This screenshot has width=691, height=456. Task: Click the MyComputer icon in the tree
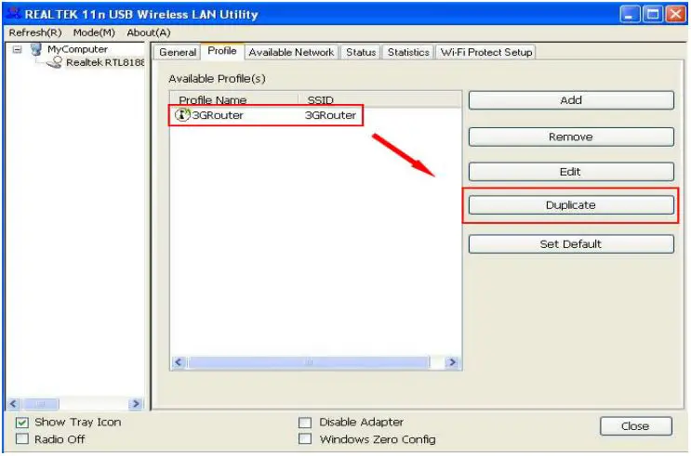36,49
